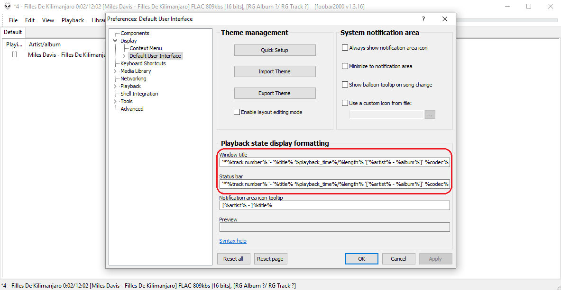Expand the Tools node in preferences tree
The image size is (561, 290).
pyautogui.click(x=115, y=101)
